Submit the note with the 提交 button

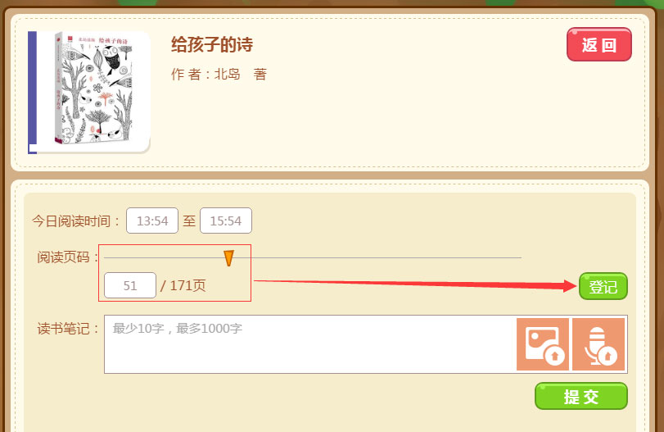(581, 396)
